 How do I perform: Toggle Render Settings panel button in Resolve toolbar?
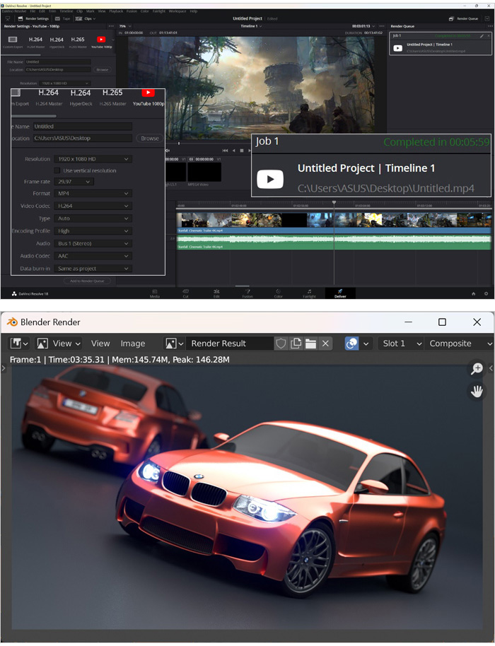click(x=33, y=18)
